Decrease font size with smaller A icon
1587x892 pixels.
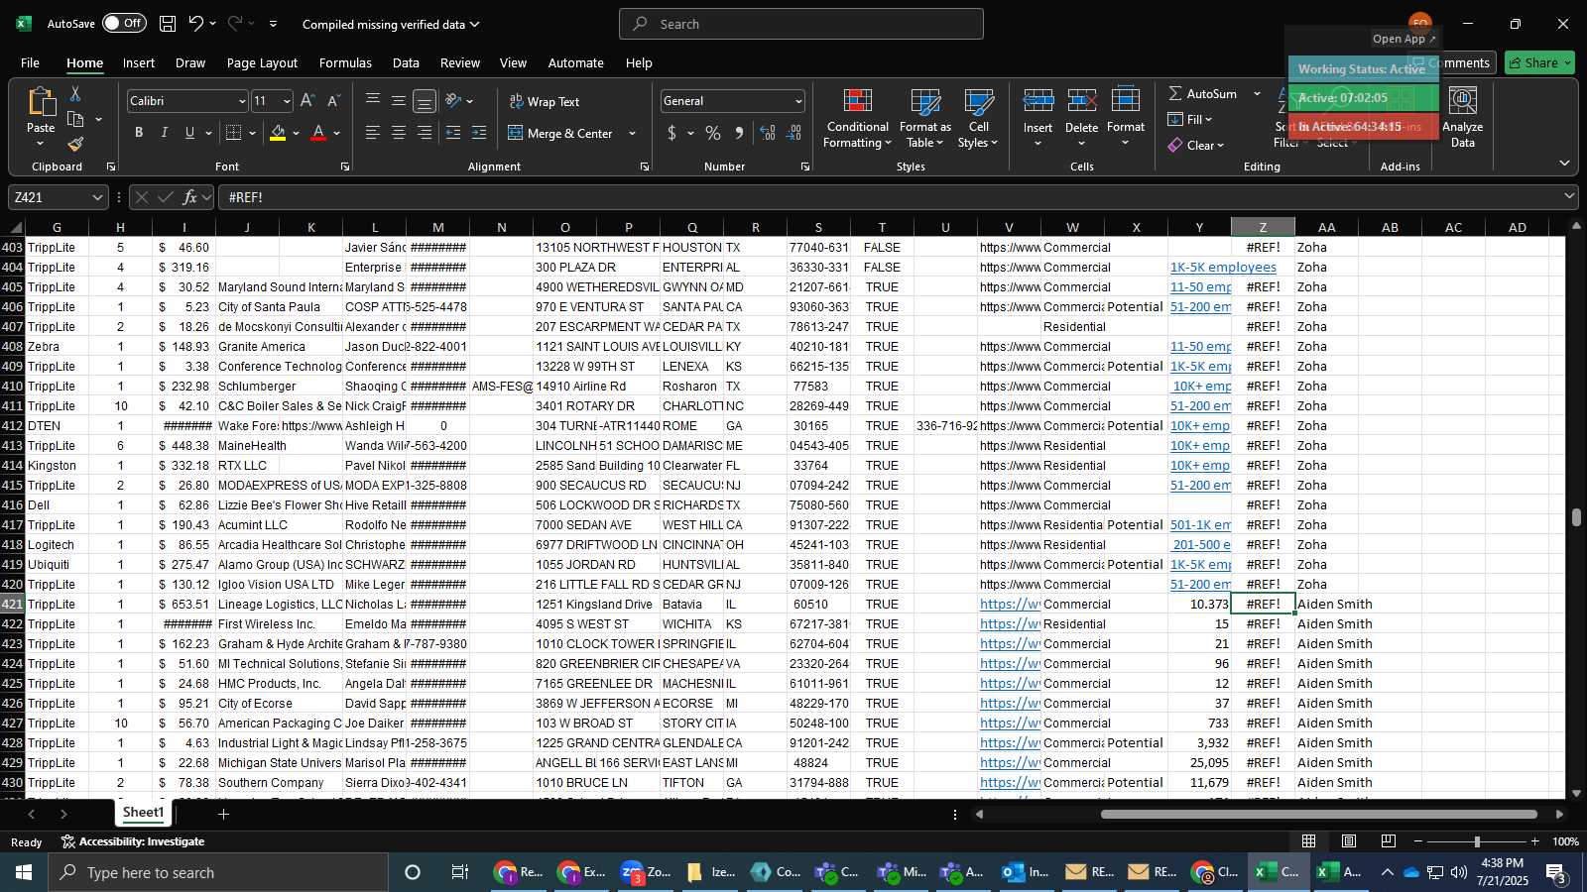click(333, 101)
